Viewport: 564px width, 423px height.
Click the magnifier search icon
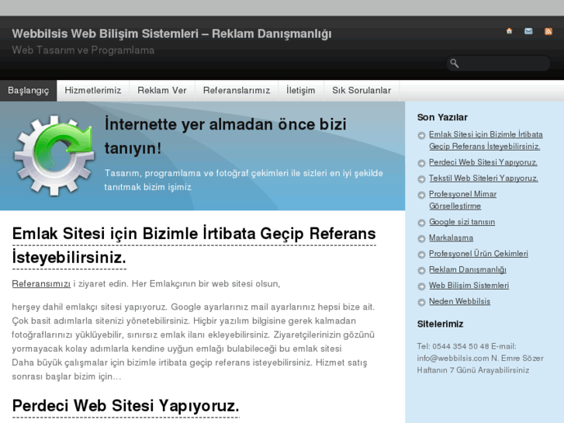(455, 64)
